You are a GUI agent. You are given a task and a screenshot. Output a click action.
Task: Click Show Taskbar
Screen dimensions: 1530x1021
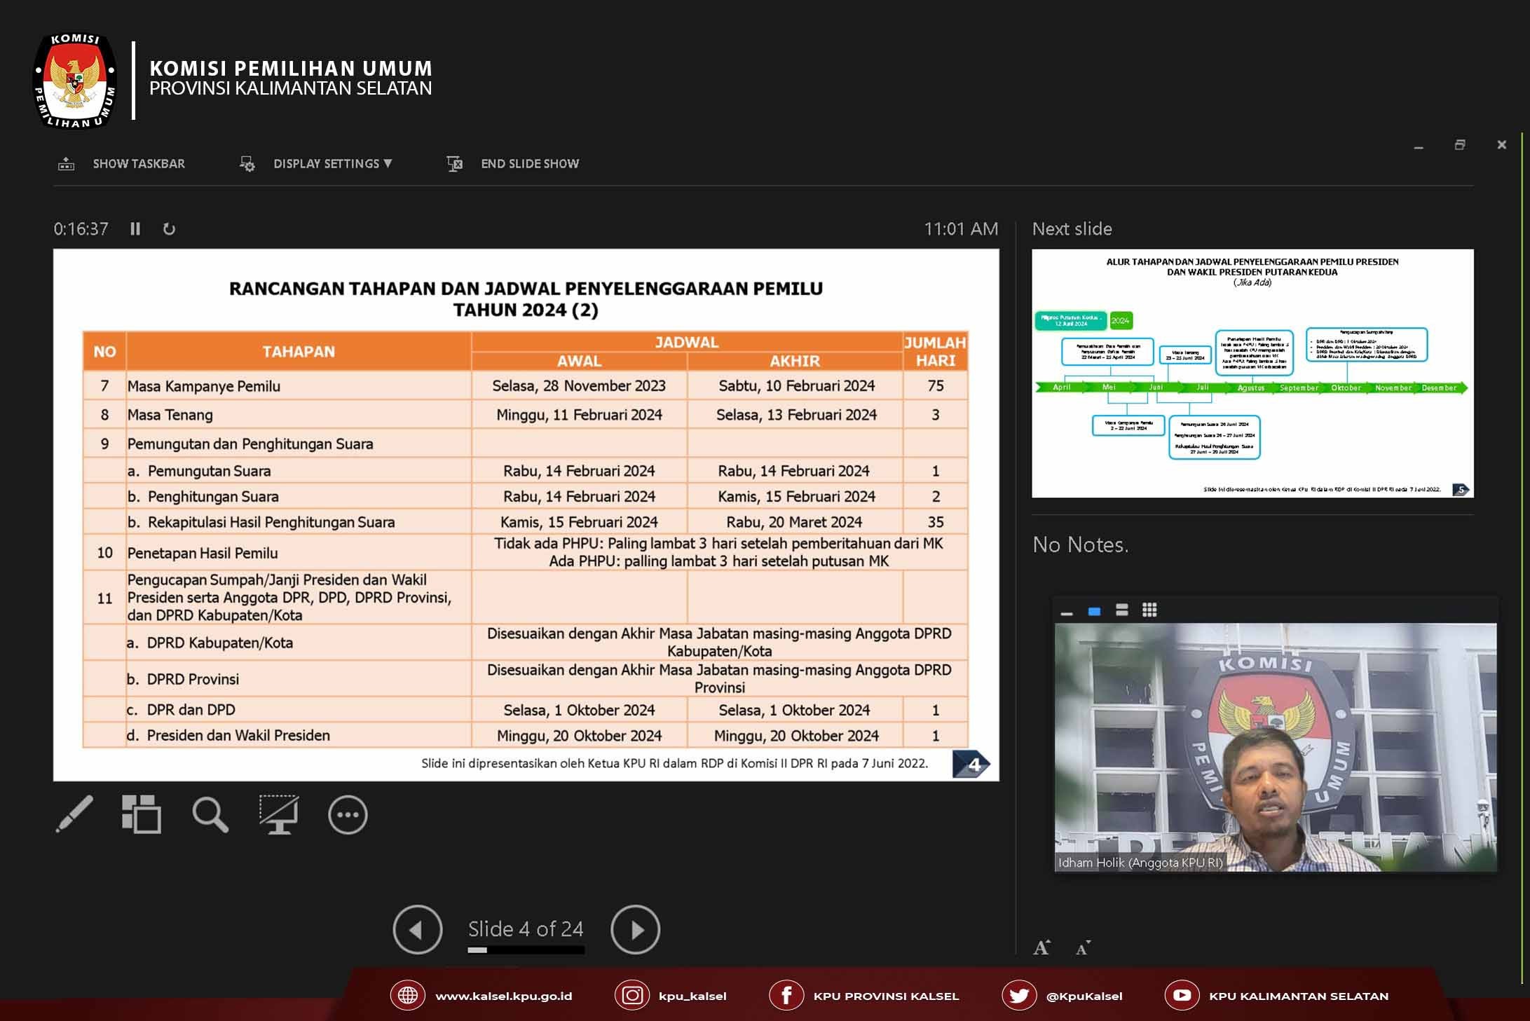(x=138, y=164)
